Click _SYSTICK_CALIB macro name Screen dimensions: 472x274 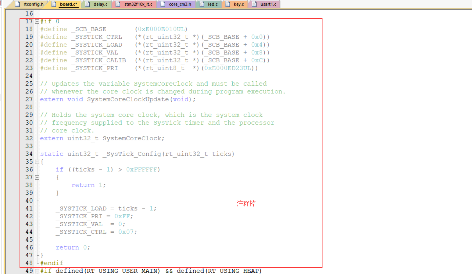tap(99, 60)
